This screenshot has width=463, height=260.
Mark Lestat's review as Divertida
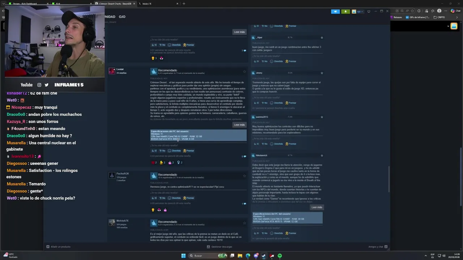click(x=174, y=151)
